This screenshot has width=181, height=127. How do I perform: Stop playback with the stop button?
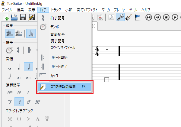pos(166,17)
